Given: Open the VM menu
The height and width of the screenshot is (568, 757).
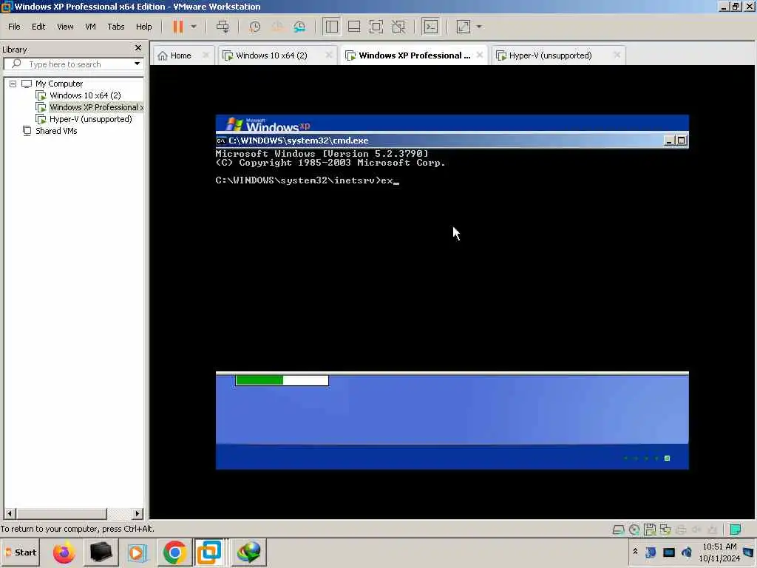Looking at the screenshot, I should 90,27.
